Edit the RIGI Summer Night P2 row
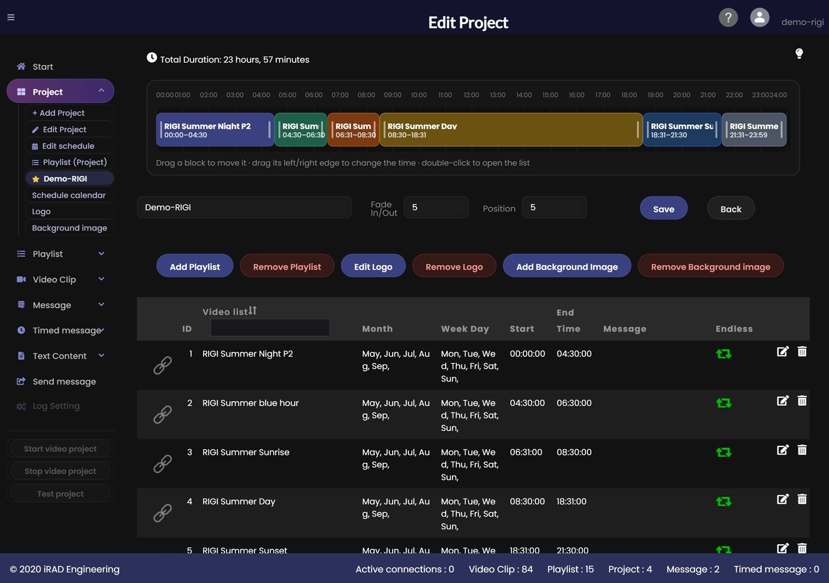 tap(782, 351)
